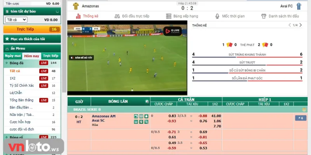
Task: Click the live match video stream
Action: (x=128, y=58)
